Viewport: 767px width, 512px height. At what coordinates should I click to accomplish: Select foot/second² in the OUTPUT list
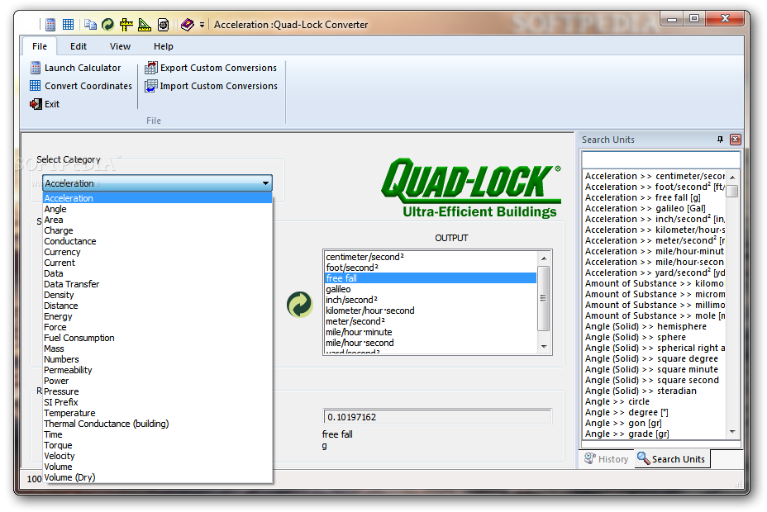pos(431,268)
